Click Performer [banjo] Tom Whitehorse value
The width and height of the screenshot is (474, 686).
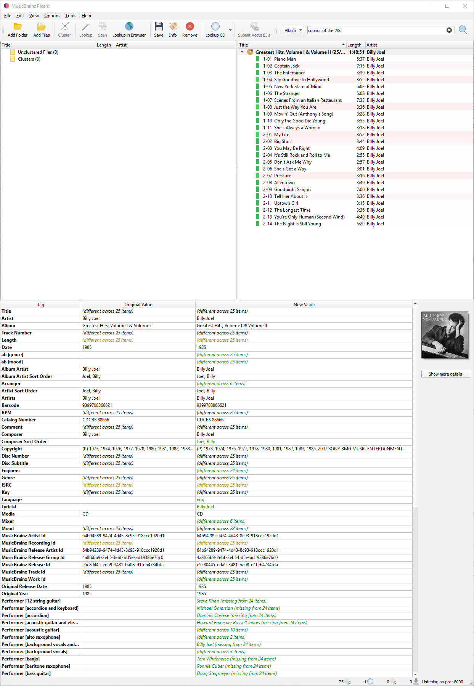[x=236, y=659]
